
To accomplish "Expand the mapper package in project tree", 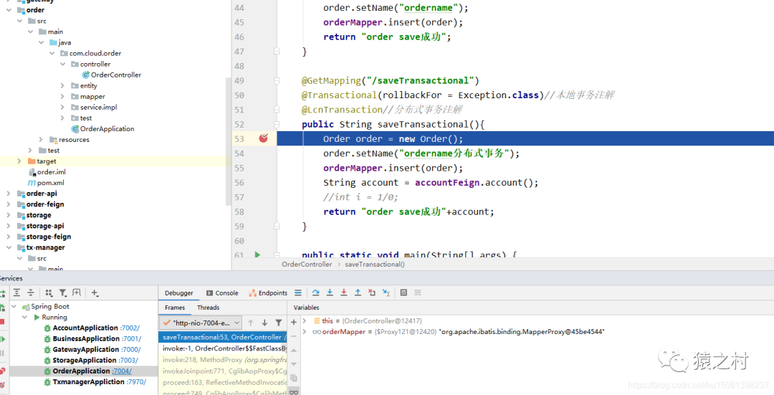I will [x=62, y=97].
